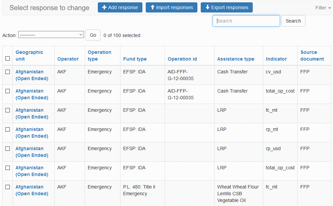The height and width of the screenshot is (206, 333).
Task: Tick the rp_usd row checkbox
Action: pyautogui.click(x=8, y=149)
